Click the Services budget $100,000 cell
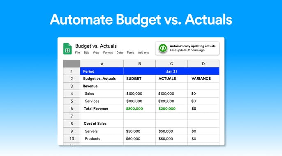Image resolution: width=282 pixels, height=156 pixels. (140, 101)
